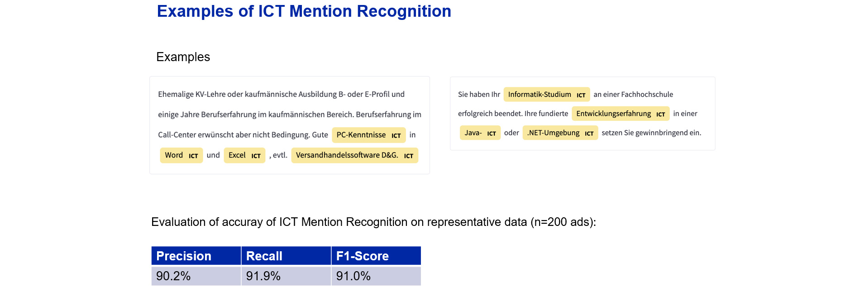Click the Java- ICT entity tag
This screenshot has height=297, width=860.
pyautogui.click(x=480, y=133)
